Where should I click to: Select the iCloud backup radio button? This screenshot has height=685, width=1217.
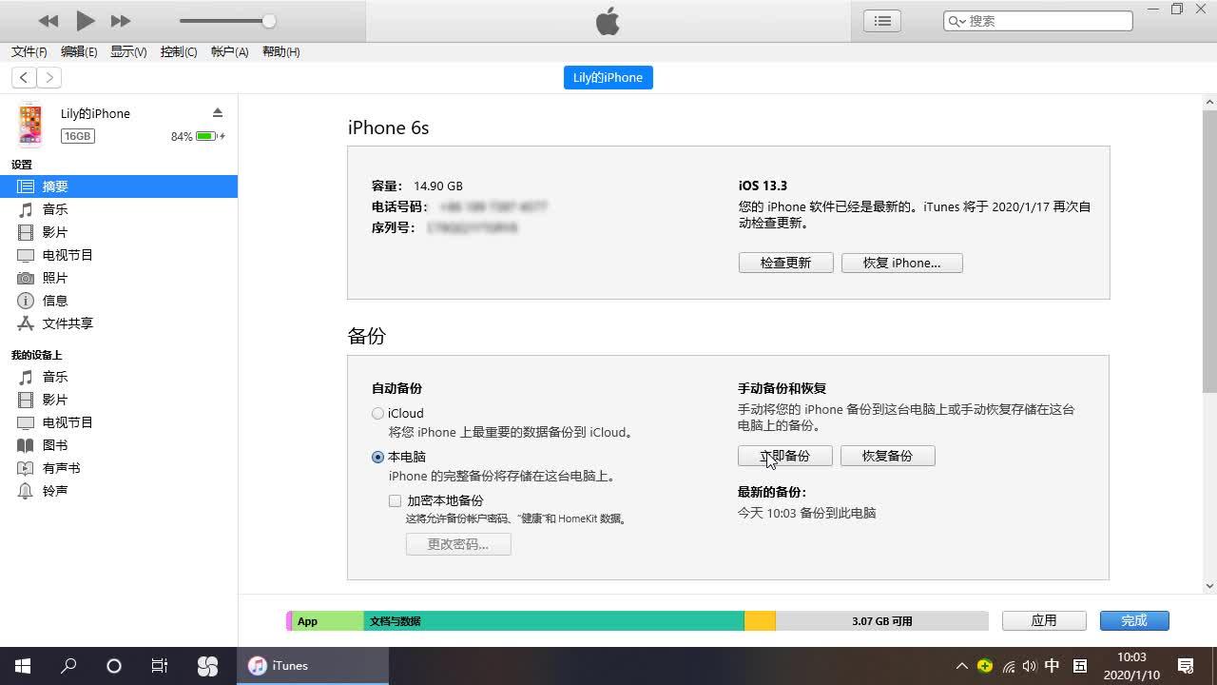tap(377, 414)
